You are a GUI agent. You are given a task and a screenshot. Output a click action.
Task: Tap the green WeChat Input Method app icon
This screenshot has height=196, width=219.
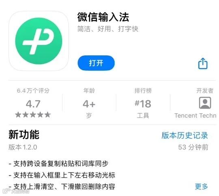click(x=39, y=41)
